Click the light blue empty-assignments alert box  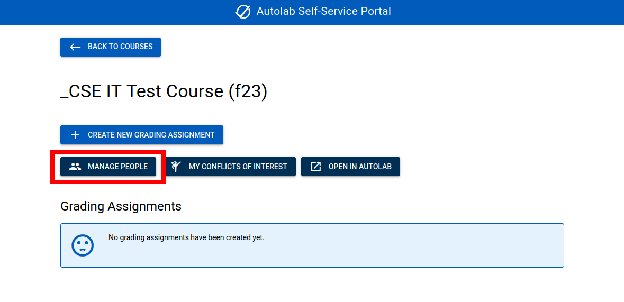pyautogui.click(x=312, y=245)
